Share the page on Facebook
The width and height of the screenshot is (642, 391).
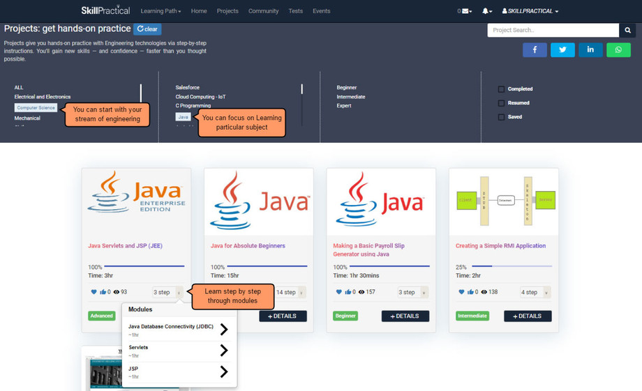click(x=535, y=49)
